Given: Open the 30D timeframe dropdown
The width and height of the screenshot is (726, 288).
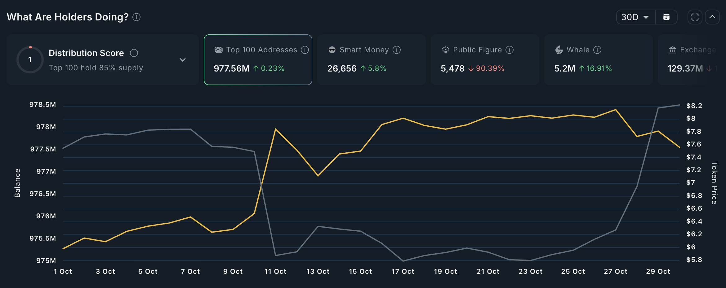Looking at the screenshot, I should 635,17.
